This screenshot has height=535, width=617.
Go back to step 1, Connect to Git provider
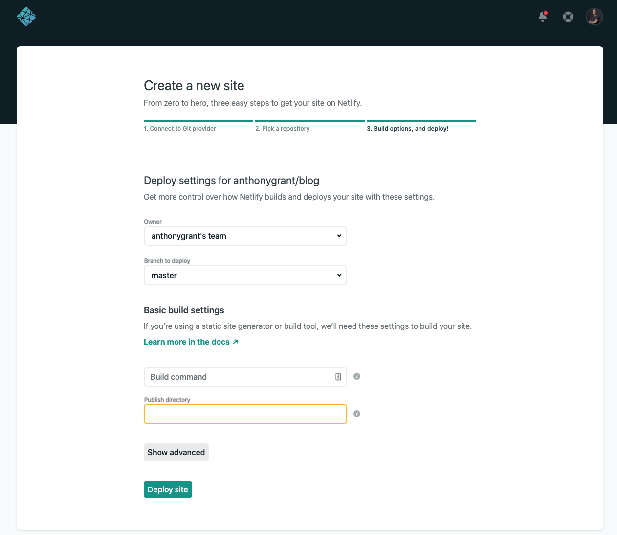179,128
